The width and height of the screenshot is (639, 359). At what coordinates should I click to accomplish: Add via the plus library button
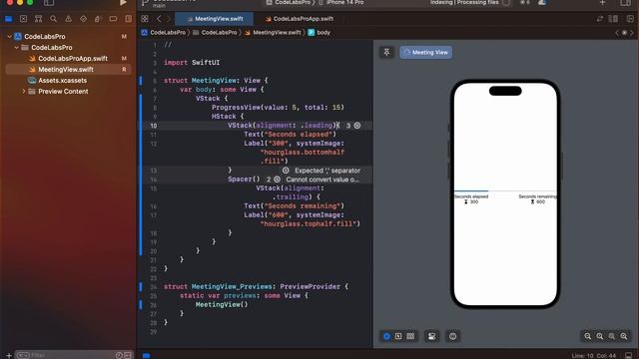point(602,2)
